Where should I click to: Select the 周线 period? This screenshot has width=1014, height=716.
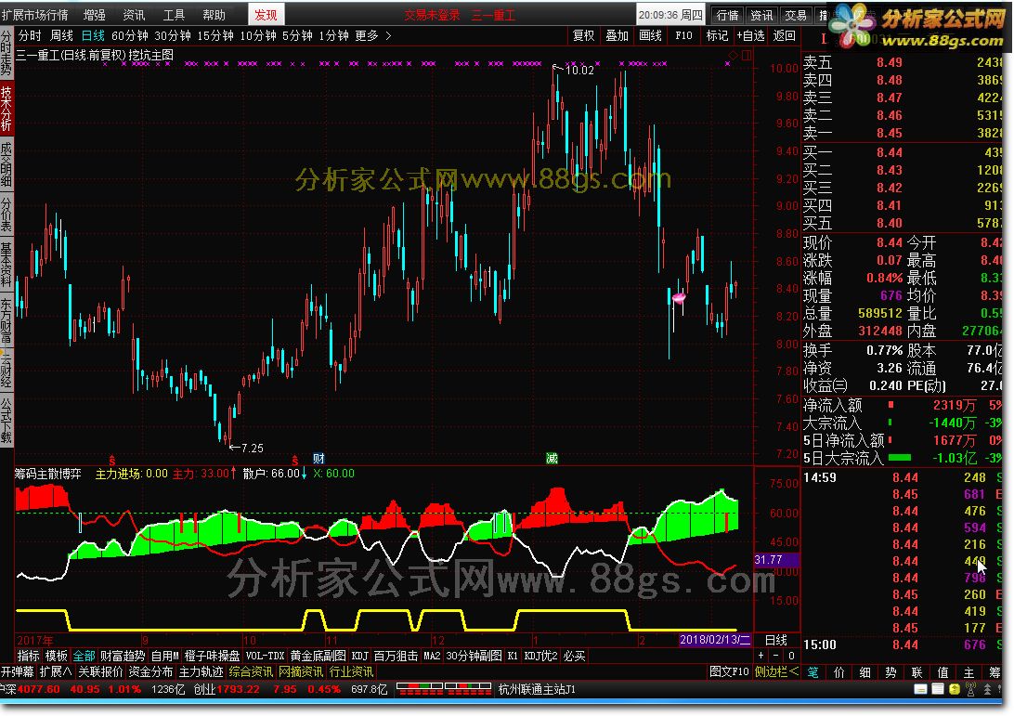61,35
